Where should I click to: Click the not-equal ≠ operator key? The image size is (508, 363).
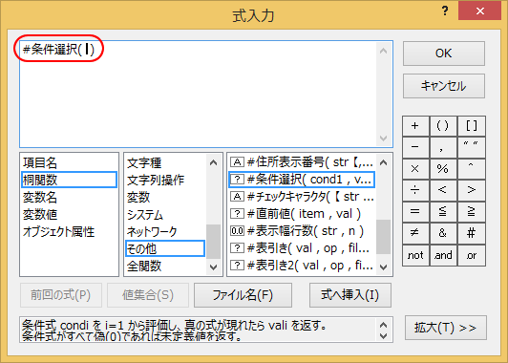coord(415,233)
